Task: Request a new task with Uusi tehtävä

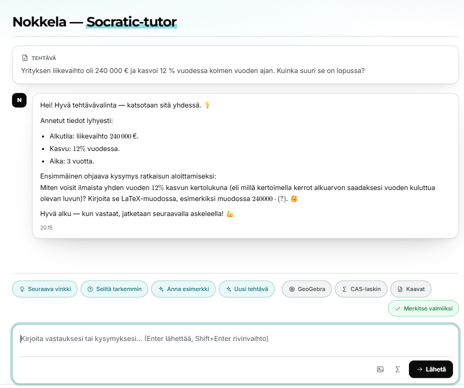Action: pyautogui.click(x=247, y=289)
